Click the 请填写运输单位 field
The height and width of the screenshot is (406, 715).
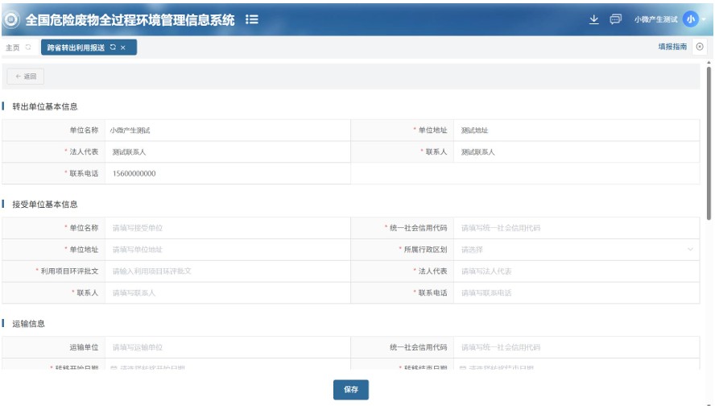pyautogui.click(x=228, y=347)
